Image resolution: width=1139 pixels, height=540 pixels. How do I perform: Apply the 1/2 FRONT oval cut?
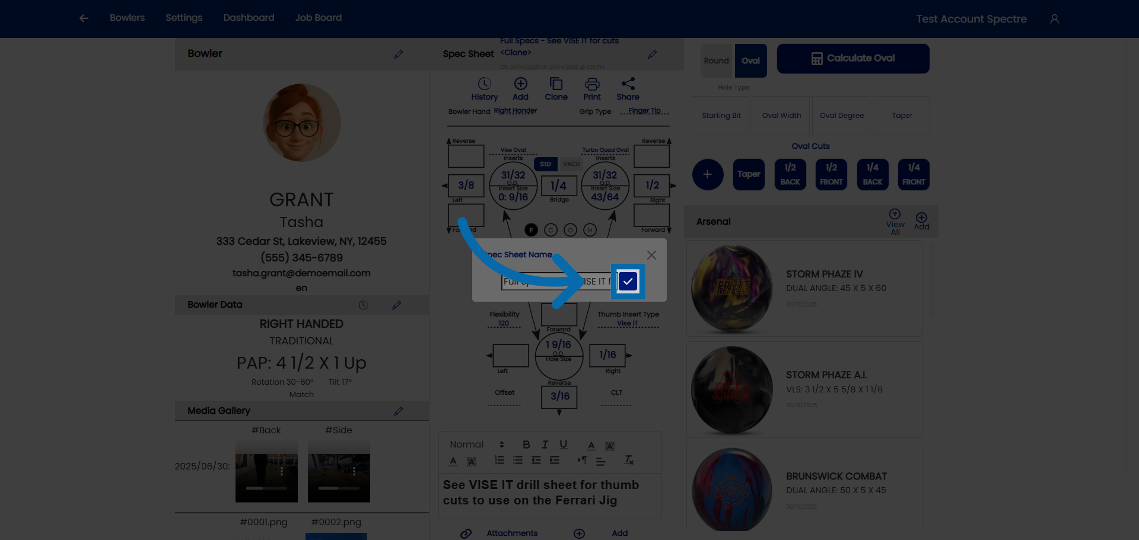click(x=831, y=174)
